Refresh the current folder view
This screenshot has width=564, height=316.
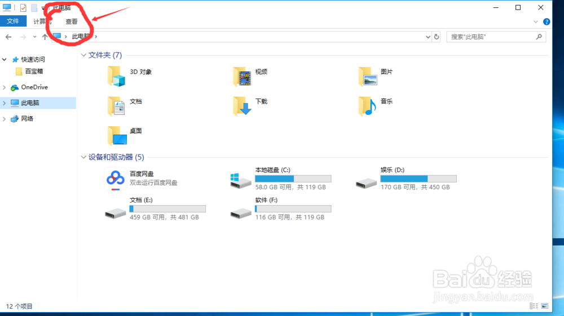click(x=437, y=37)
